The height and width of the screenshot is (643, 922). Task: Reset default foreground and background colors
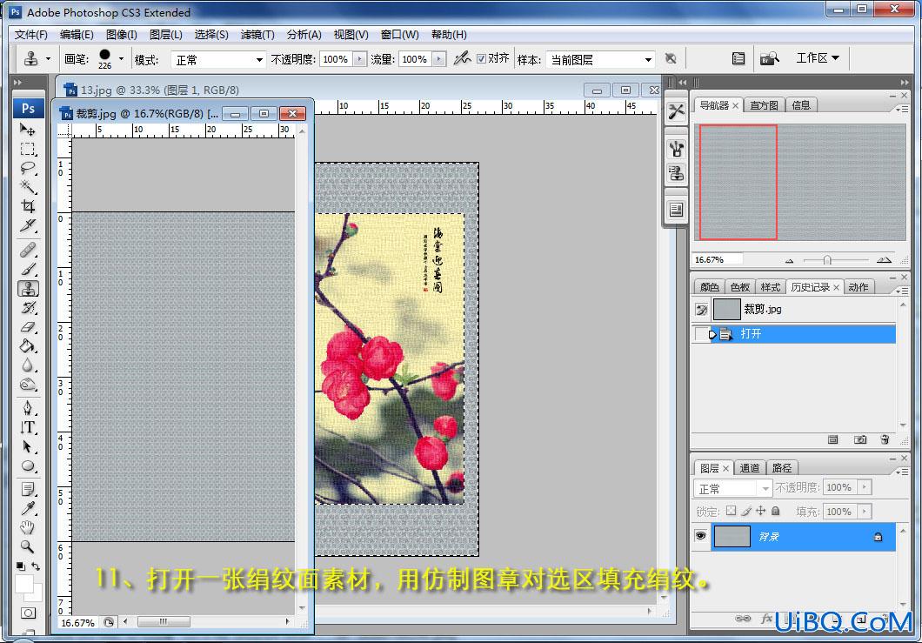click(x=21, y=566)
